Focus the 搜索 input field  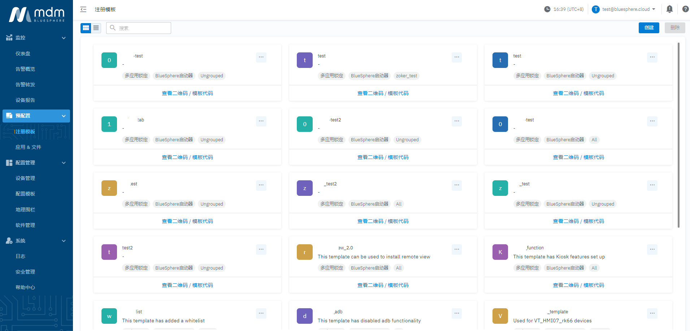143,28
